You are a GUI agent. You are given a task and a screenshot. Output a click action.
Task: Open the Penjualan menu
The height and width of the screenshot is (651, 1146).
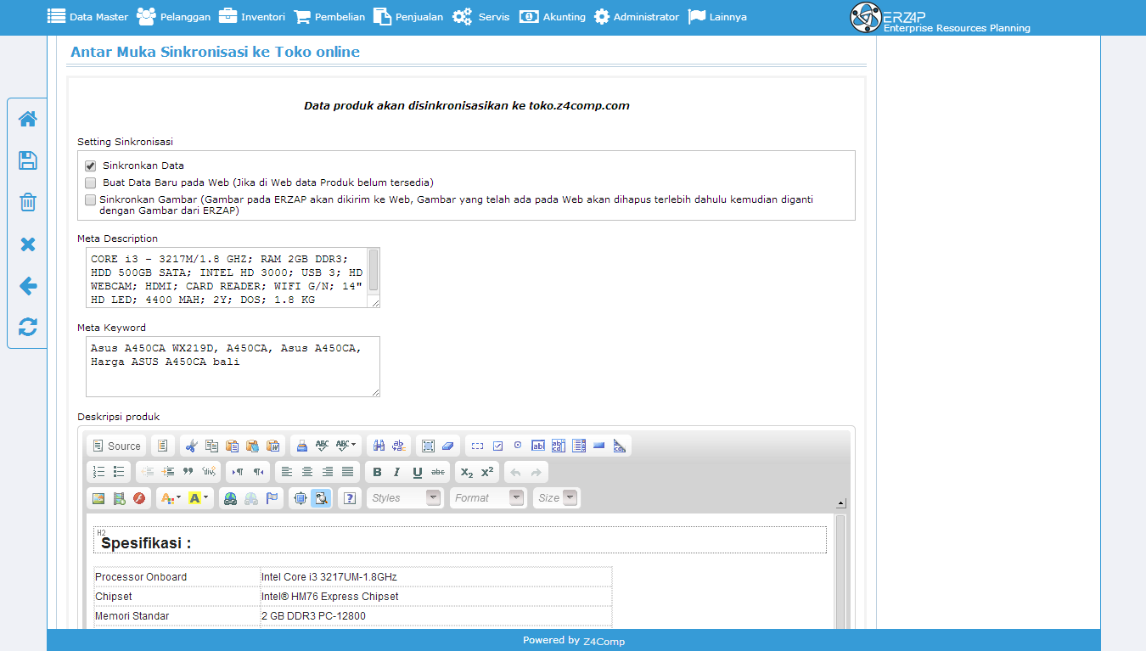coord(408,16)
